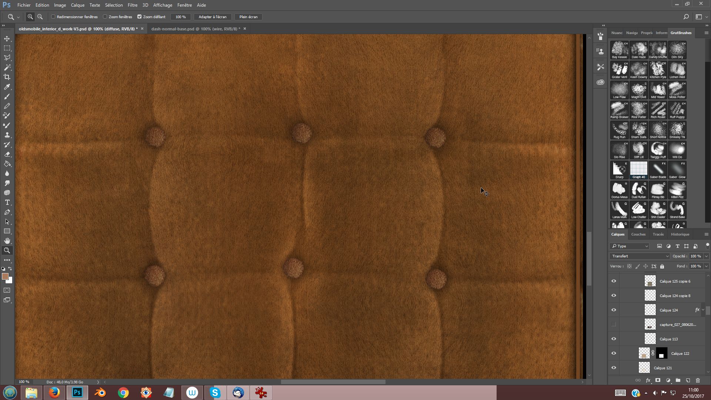This screenshot has height=400, width=711.
Task: Click the foreground color swatch
Action: (5, 276)
